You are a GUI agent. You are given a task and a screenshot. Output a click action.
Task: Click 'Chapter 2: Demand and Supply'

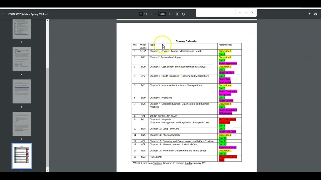(x=166, y=57)
